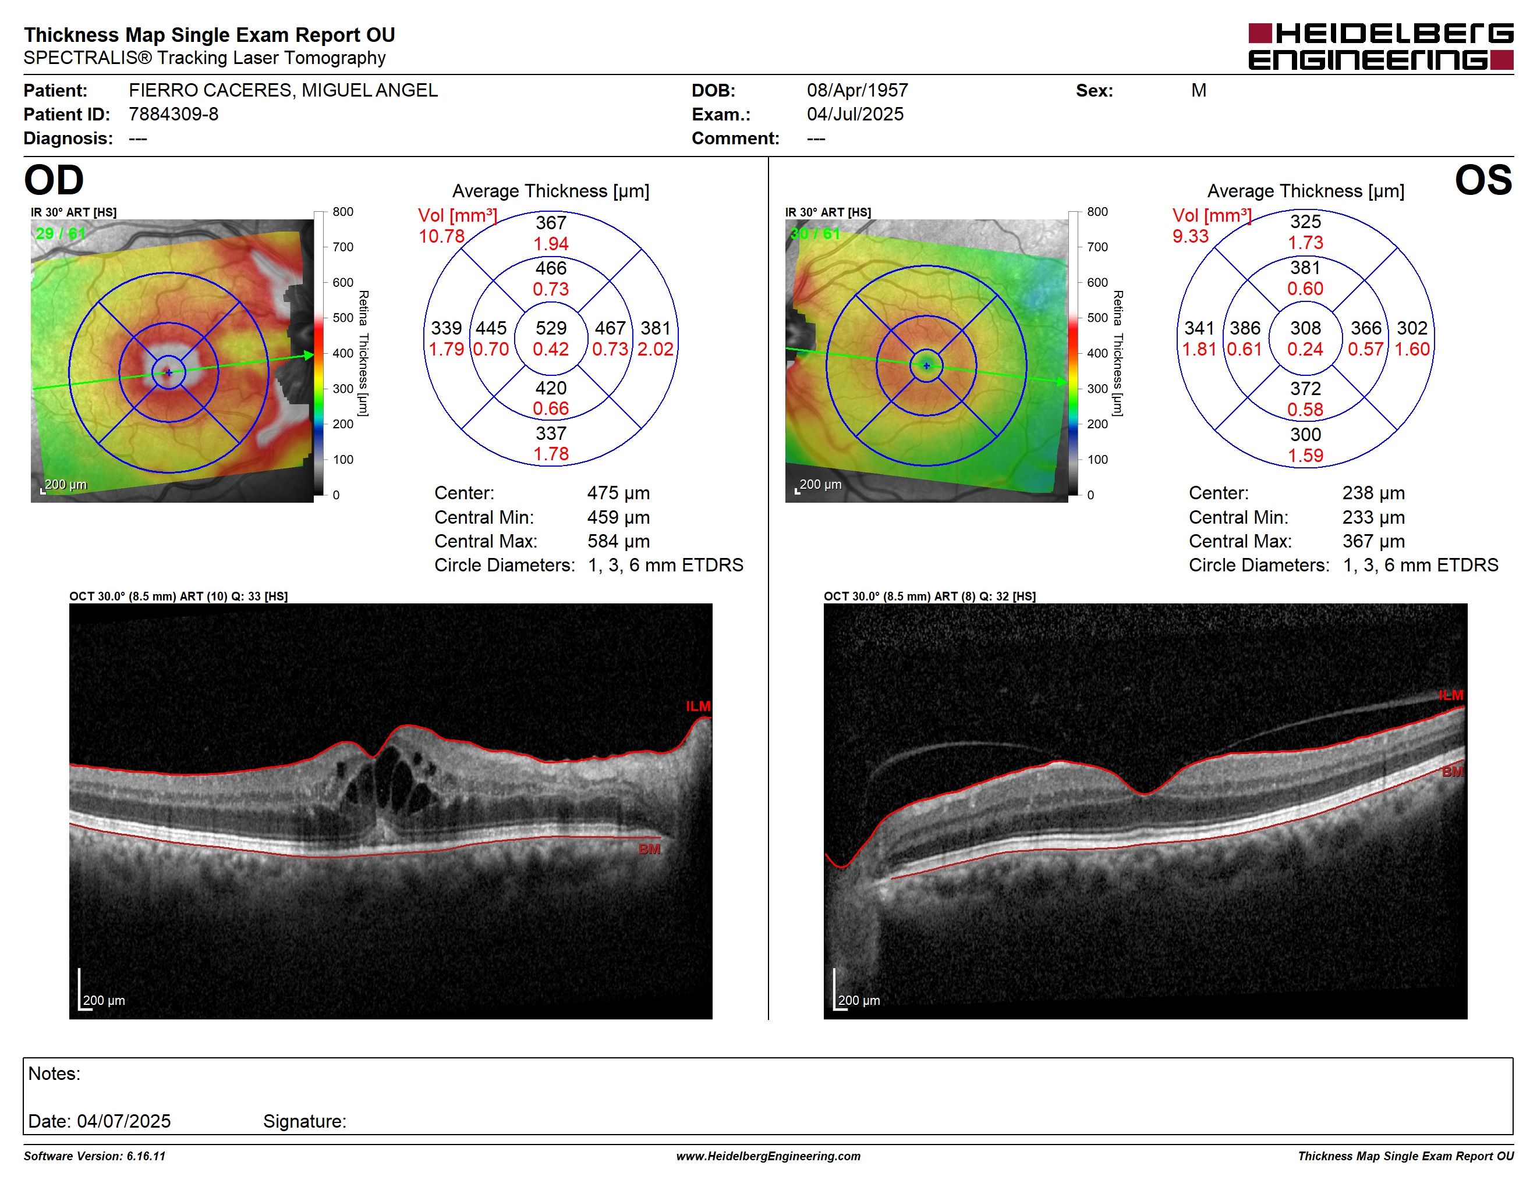
Task: Click 'Software Version: 6.16.11' footer text
Action: 94,1156
